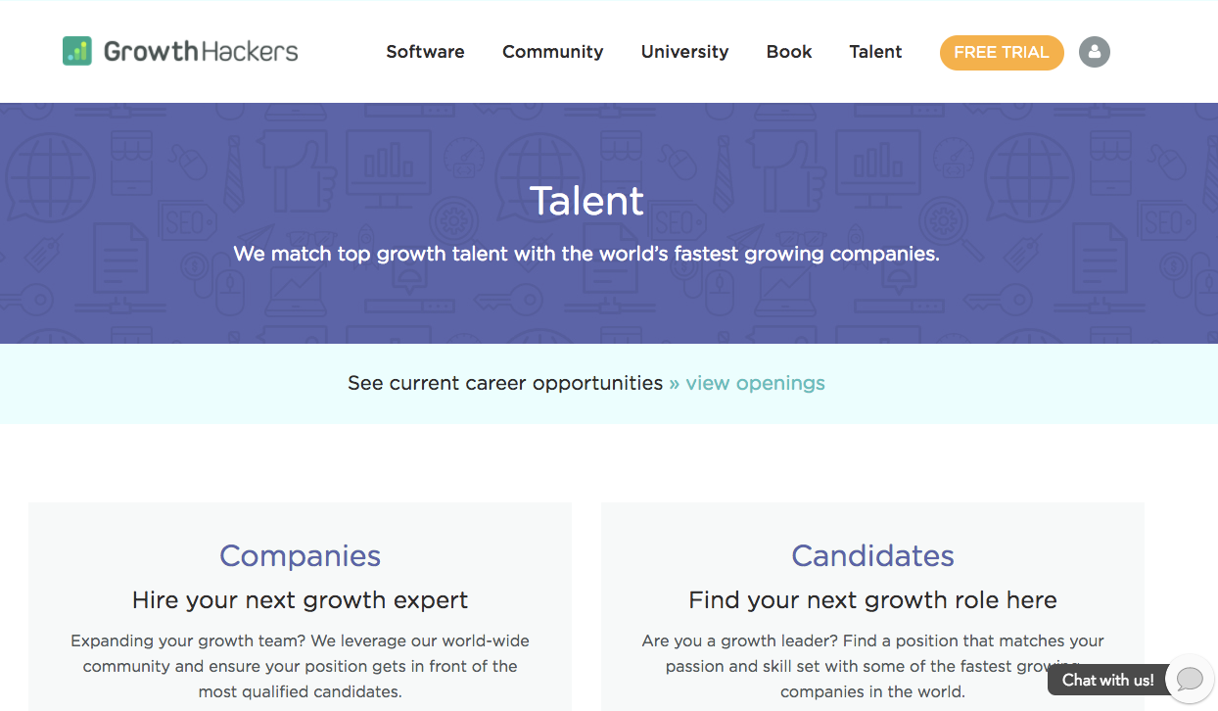Click the green GrowthHackers bar-chart logo icon

tap(77, 51)
